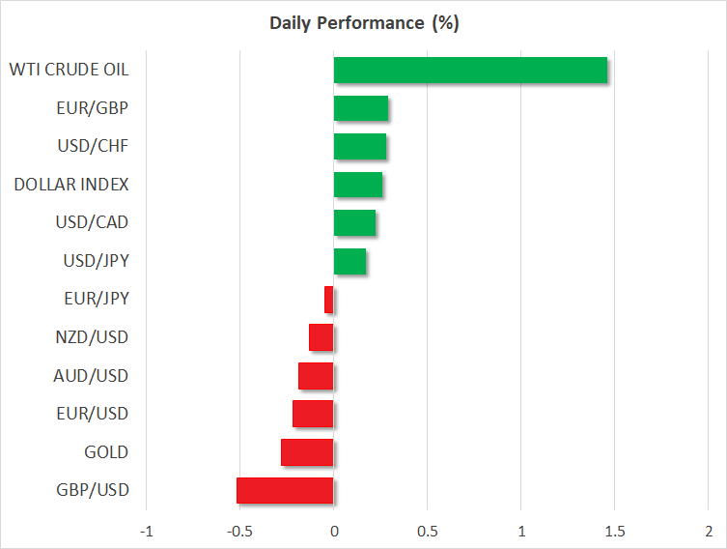This screenshot has width=727, height=549.
Task: Select the red AUD/USD bar
Action: (316, 376)
